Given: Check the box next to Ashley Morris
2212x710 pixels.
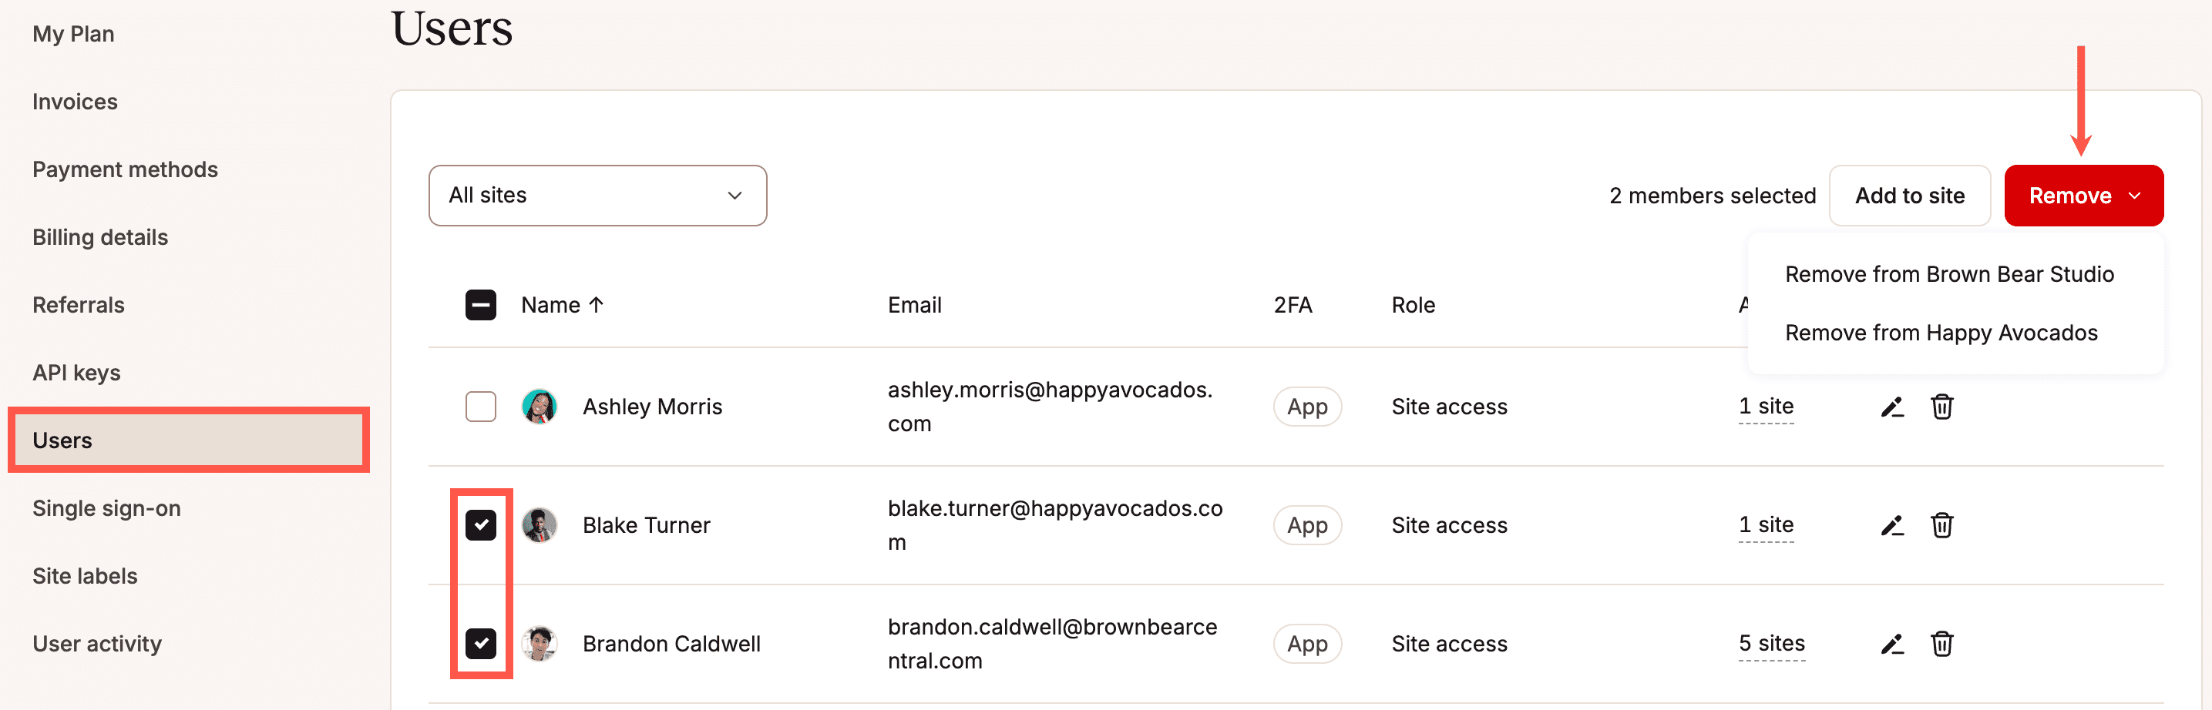Looking at the screenshot, I should (x=481, y=407).
